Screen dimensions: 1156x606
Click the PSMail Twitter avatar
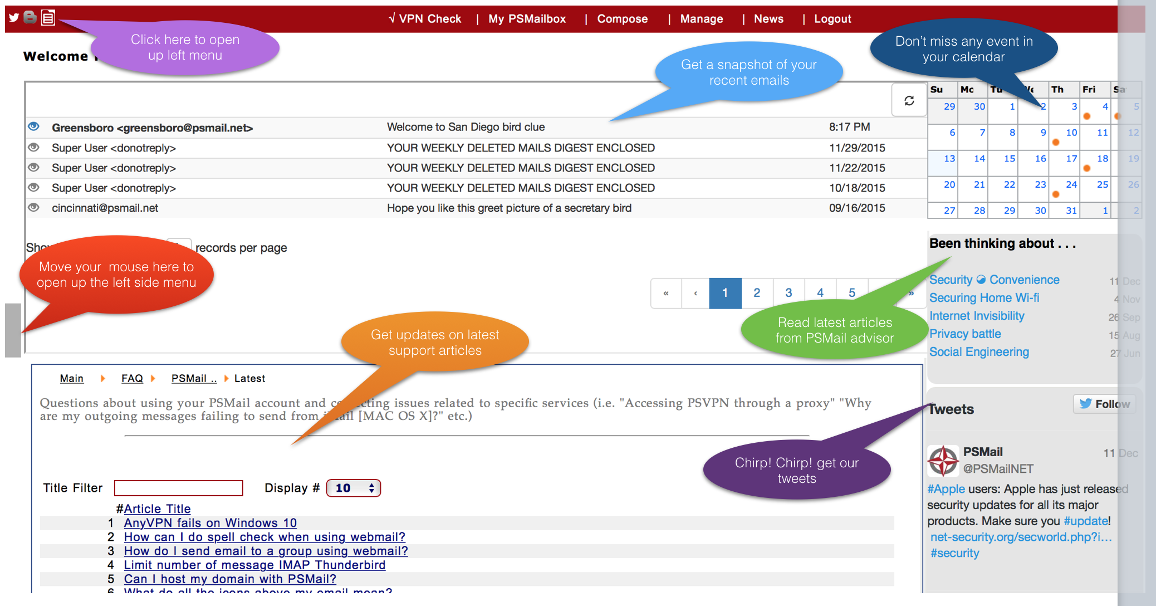(943, 461)
